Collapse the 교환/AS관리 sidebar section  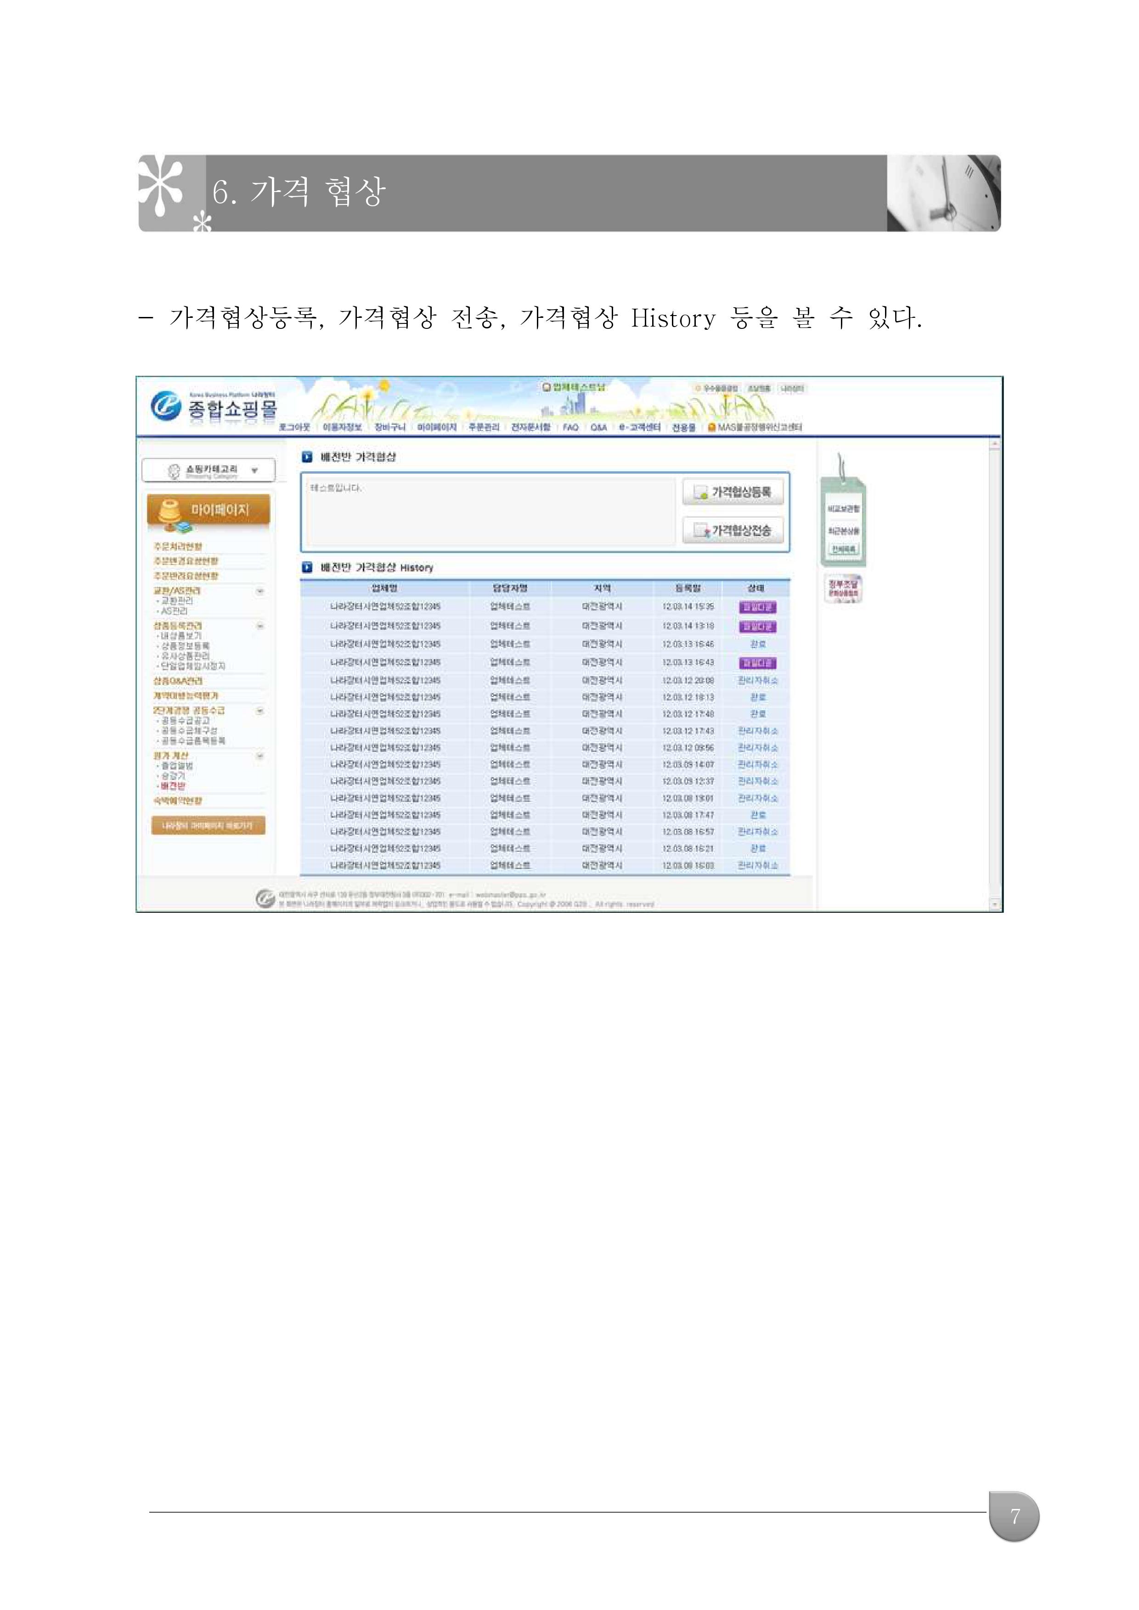(259, 591)
